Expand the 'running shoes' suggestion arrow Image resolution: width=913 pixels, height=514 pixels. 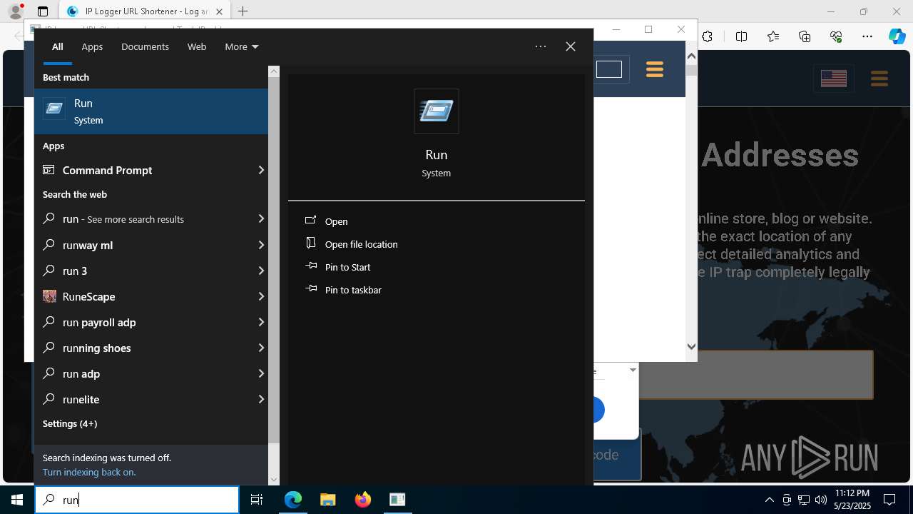tap(261, 348)
